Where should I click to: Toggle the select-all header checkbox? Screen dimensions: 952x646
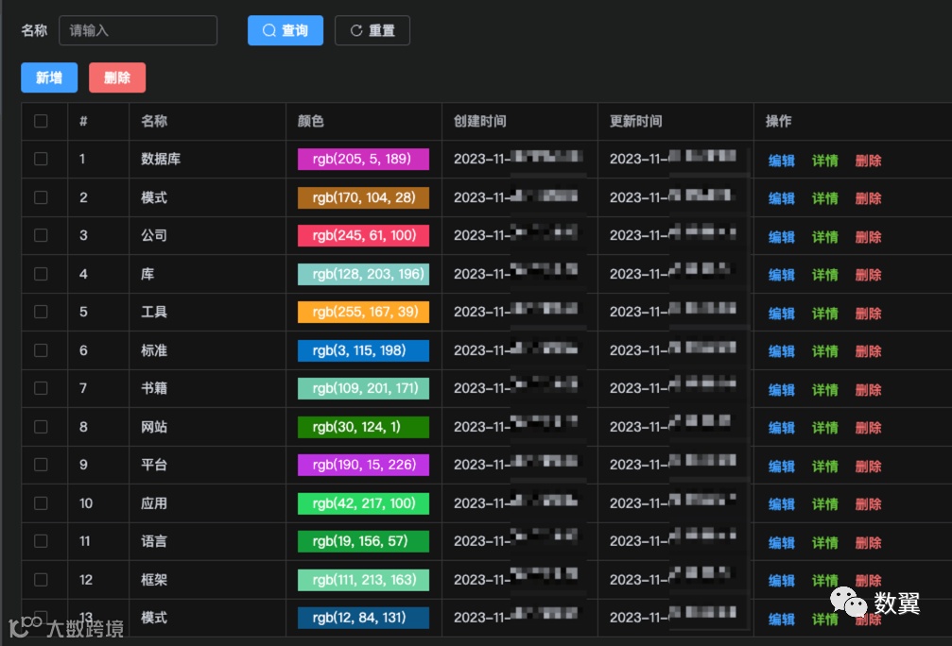pos(41,121)
